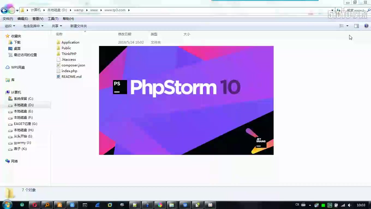Open drive 本地磁盘 (D:) in the sidebar
This screenshot has width=371, height=209.
click(x=24, y=105)
